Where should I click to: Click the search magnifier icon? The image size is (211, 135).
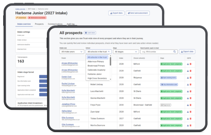pos(175,52)
